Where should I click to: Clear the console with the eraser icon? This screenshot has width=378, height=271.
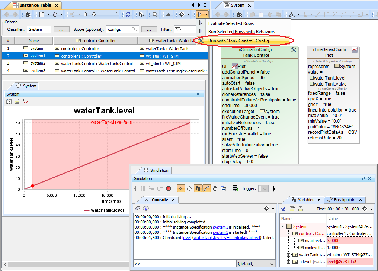click(x=137, y=209)
